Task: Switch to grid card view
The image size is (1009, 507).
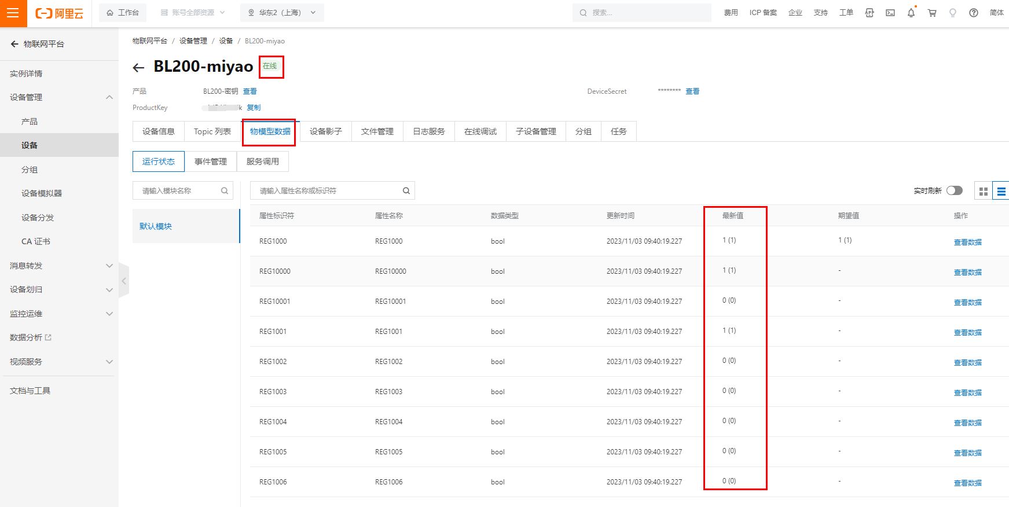Action: click(x=984, y=191)
